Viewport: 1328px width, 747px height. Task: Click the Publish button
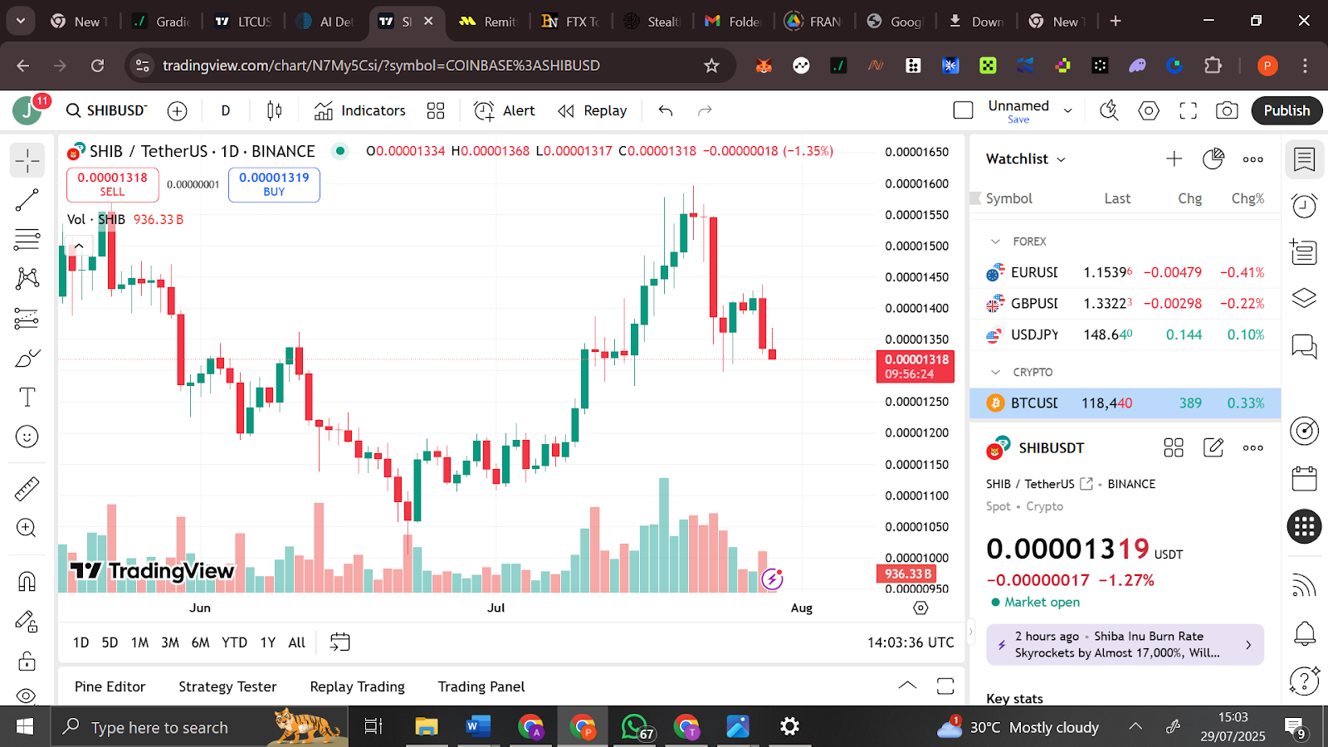coord(1286,110)
